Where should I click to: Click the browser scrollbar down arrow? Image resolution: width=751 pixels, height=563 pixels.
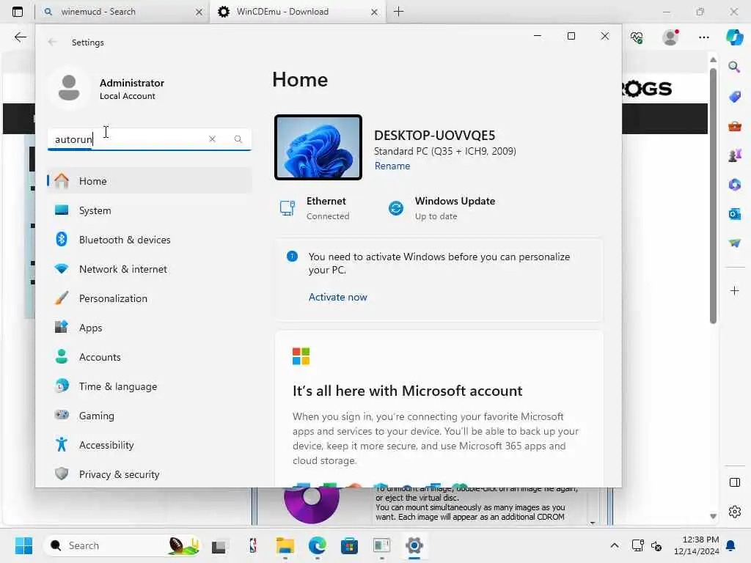[x=713, y=517]
